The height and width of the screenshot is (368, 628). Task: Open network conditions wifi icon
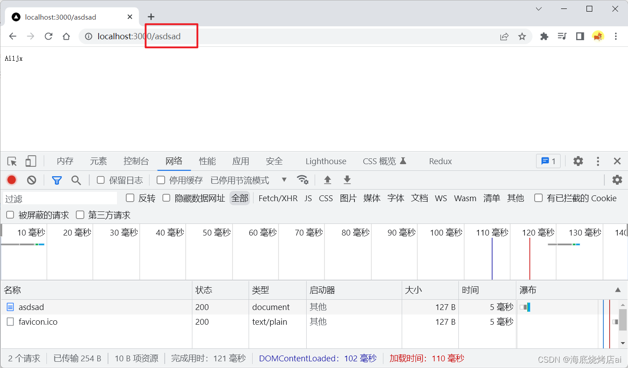coord(303,180)
